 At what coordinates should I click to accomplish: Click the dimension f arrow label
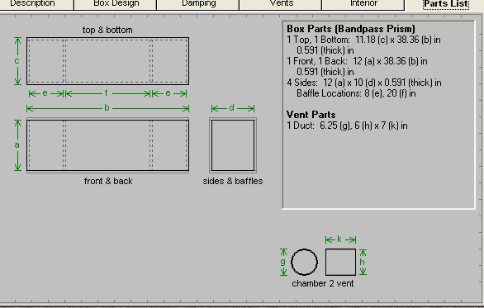(107, 93)
